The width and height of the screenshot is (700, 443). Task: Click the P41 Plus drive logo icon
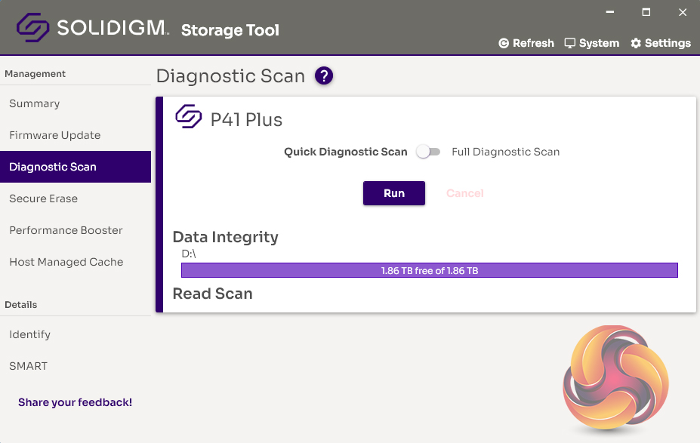[189, 118]
